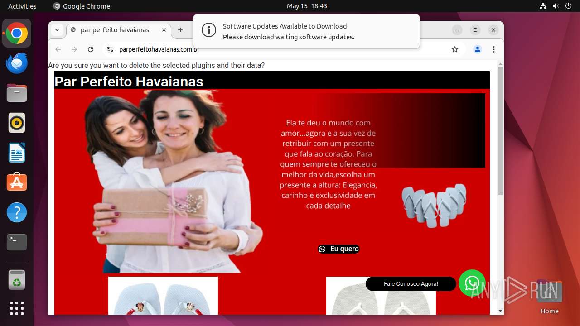Image resolution: width=580 pixels, height=326 pixels.
Task: Open the Software Updates Available notification
Action: click(306, 32)
